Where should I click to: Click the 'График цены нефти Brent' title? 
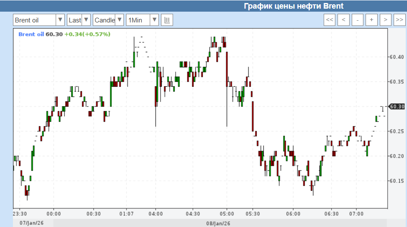(x=293, y=6)
